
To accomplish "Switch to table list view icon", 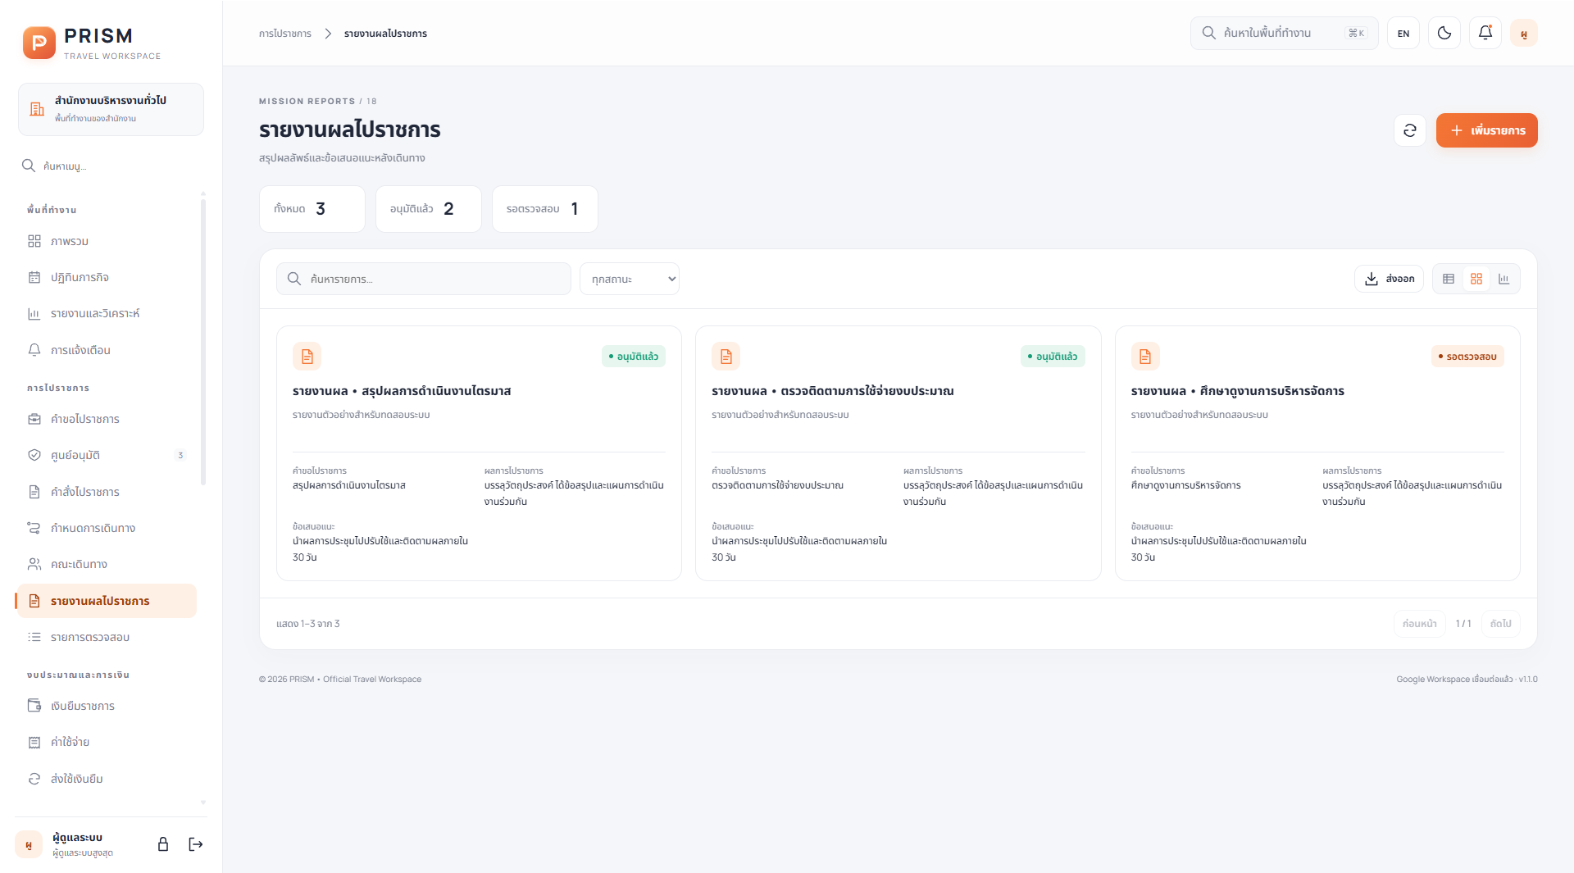I will [x=1449, y=279].
